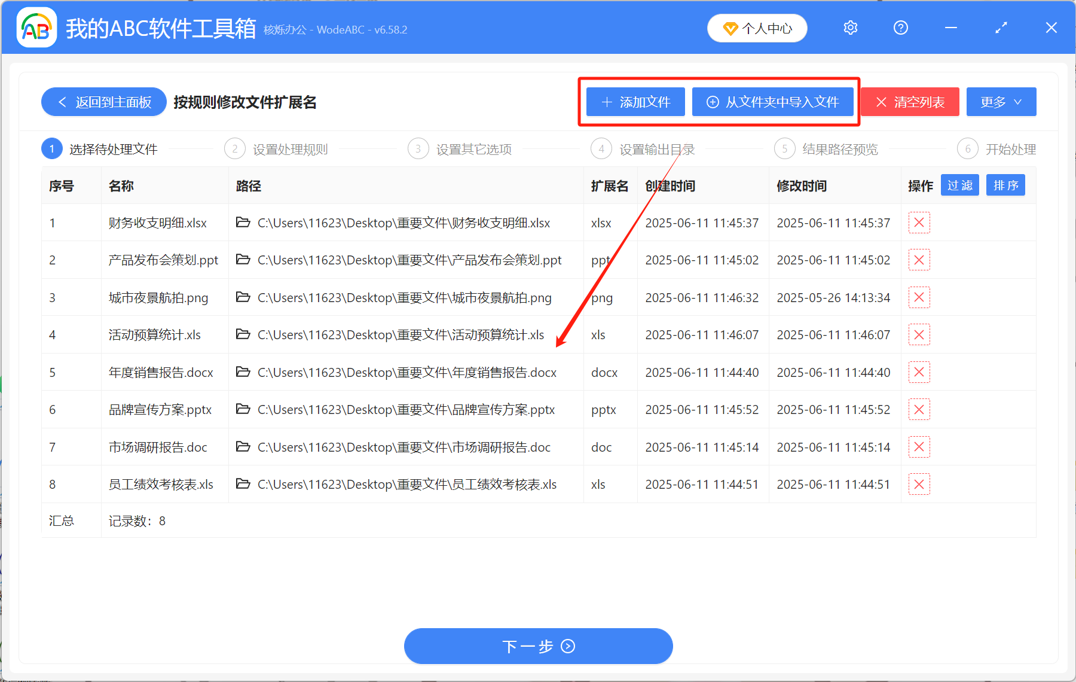This screenshot has height=682, width=1076.
Task: Open folder icon for 年度销售报告.docx path
Action: [243, 372]
